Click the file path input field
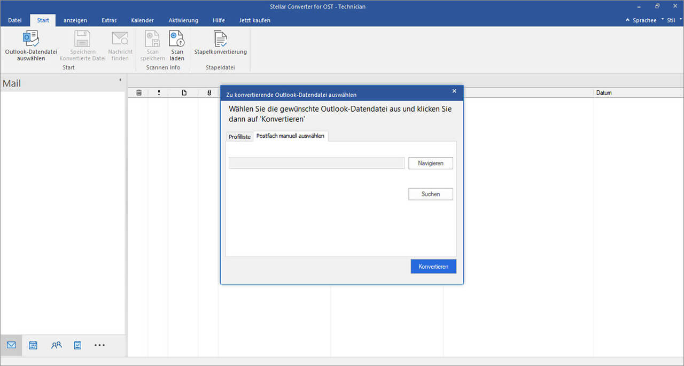Image resolution: width=684 pixels, height=366 pixels. click(316, 163)
